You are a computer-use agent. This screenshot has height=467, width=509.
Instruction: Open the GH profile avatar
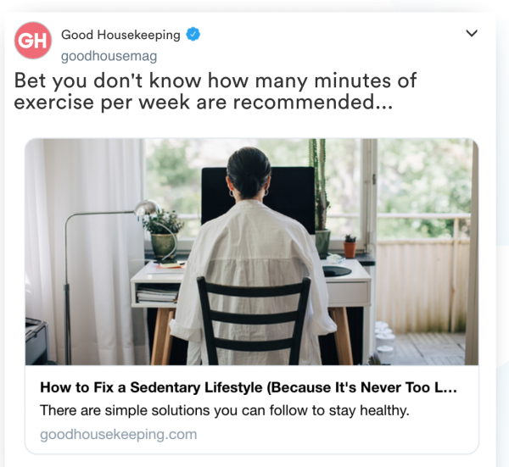point(33,41)
